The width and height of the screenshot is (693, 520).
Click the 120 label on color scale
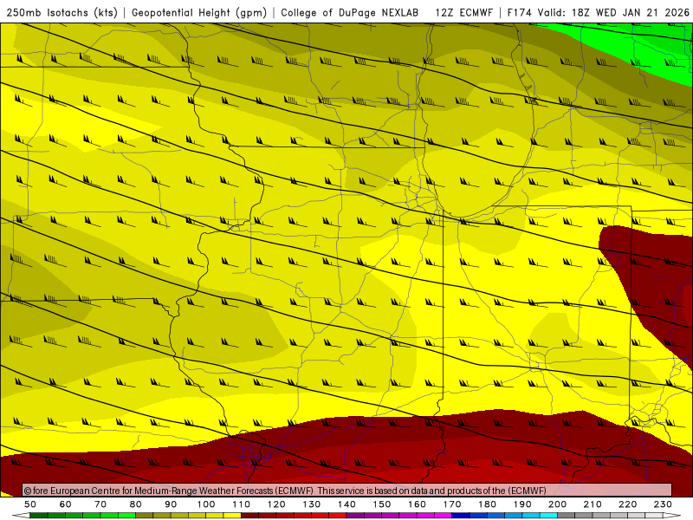coord(276,504)
